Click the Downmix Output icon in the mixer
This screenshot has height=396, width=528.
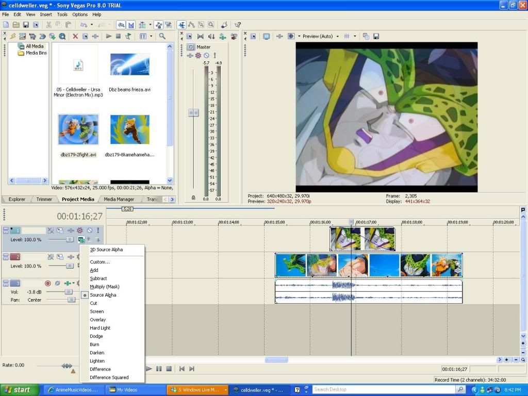(x=200, y=37)
